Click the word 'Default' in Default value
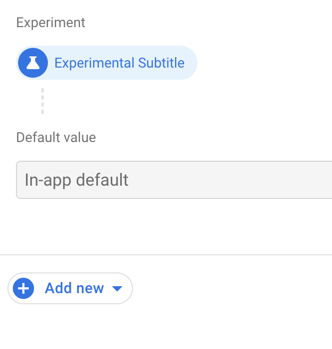 [37, 137]
